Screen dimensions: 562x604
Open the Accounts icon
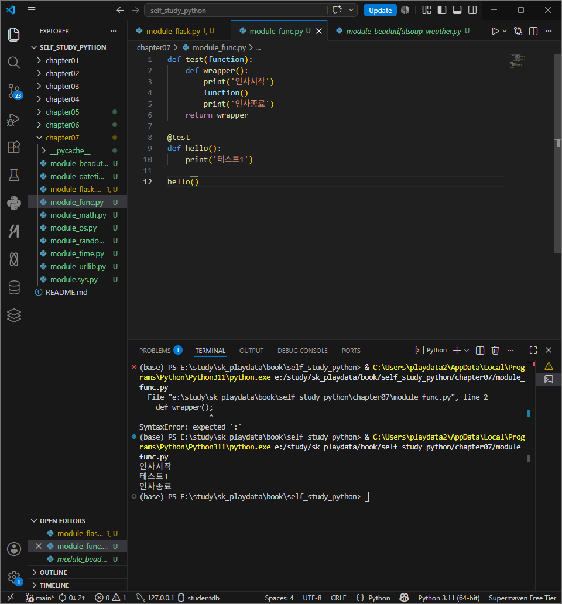click(x=14, y=549)
